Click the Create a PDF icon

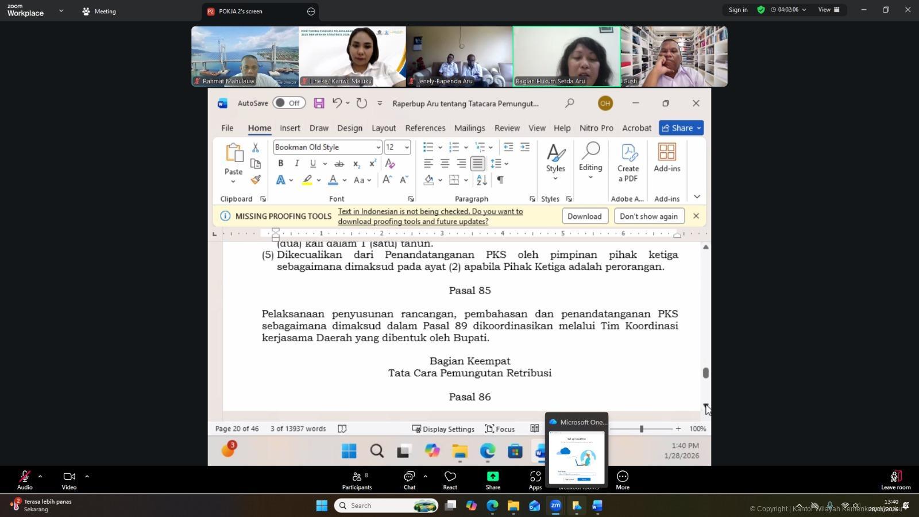coord(628,163)
